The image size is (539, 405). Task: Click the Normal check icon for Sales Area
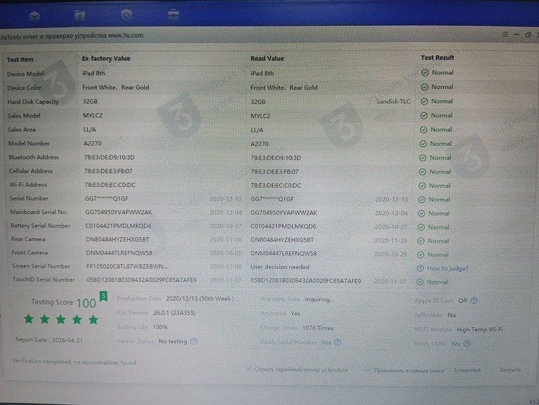click(x=423, y=130)
